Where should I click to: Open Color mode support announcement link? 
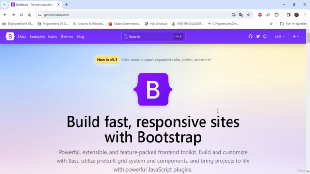coord(166,60)
